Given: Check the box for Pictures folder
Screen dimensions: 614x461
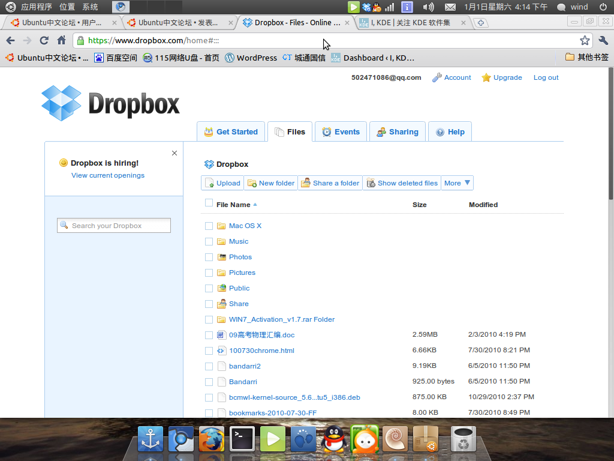Looking at the screenshot, I should (x=209, y=273).
